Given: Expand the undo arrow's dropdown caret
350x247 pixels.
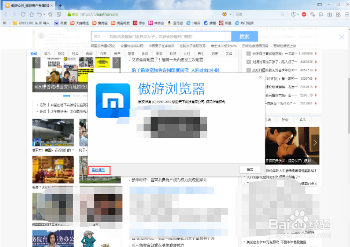Looking at the screenshot, I should click(x=44, y=15).
